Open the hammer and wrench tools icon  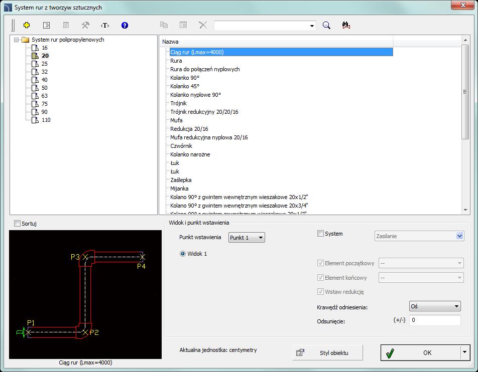pos(85,25)
